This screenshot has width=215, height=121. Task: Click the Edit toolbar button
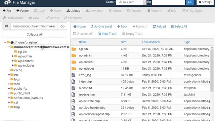172,11
